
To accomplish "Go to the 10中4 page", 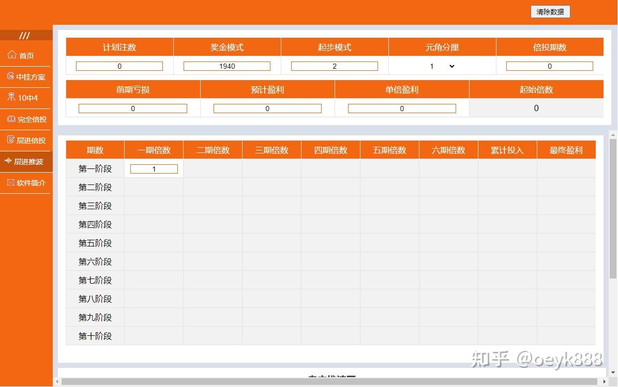I will coord(26,98).
